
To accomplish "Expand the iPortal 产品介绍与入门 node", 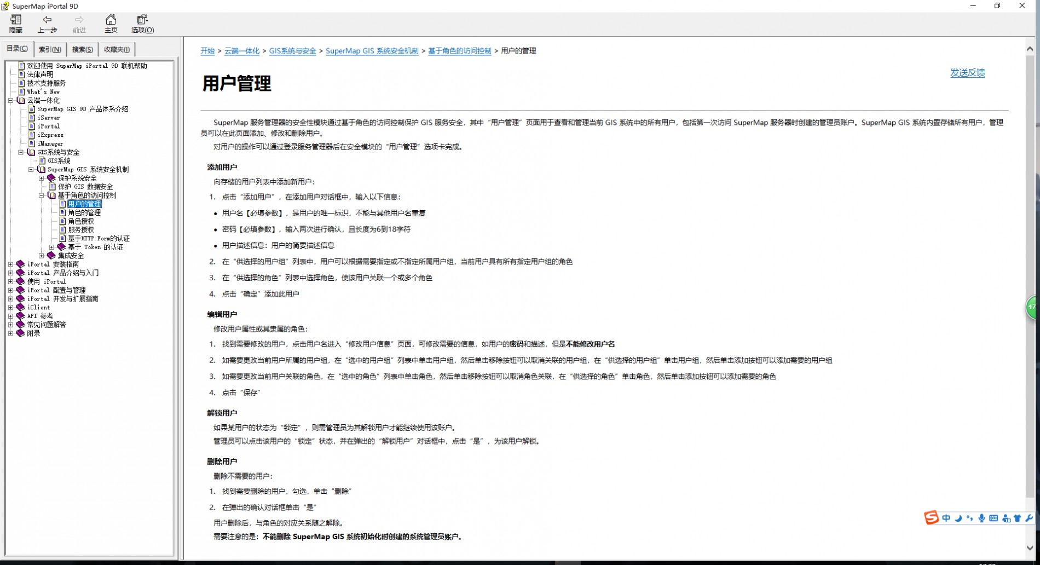I will click(10, 273).
